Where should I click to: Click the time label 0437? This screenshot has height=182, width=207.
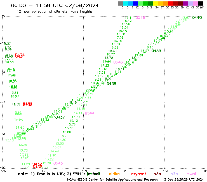(x=60, y=117)
